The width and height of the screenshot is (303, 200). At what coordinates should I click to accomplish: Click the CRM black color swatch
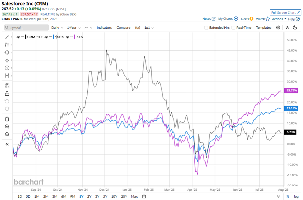(x=25, y=37)
